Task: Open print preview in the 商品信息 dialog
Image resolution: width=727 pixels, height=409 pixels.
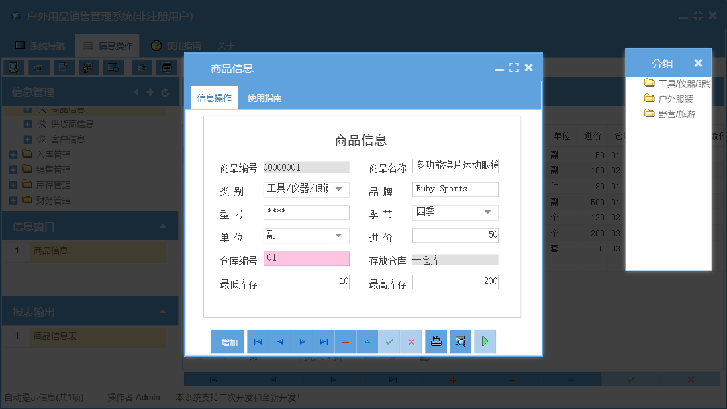Action: coord(460,341)
